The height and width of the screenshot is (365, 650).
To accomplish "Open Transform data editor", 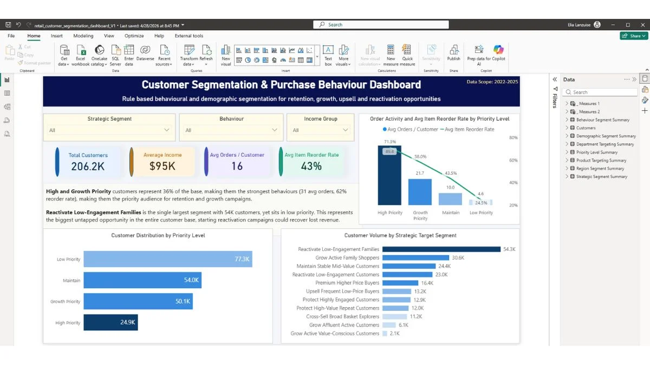I will [x=189, y=56].
